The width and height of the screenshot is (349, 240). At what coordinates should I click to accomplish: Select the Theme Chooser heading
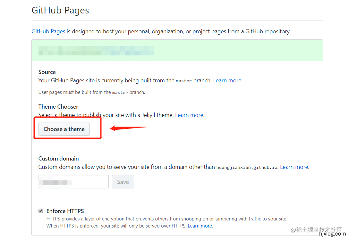click(x=58, y=107)
